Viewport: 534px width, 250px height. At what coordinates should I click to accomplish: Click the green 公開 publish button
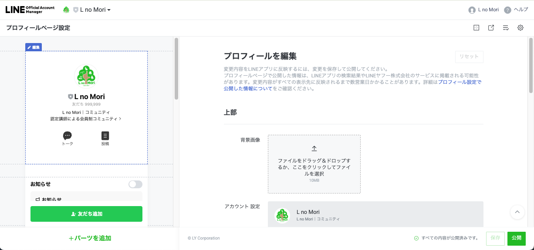(x=517, y=238)
